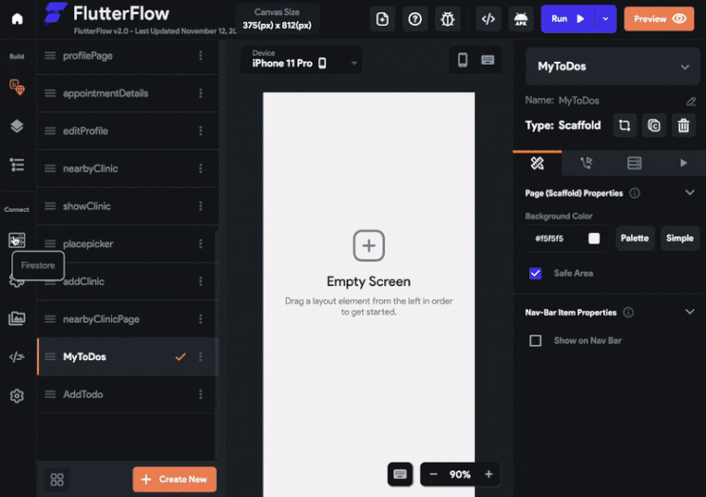The image size is (706, 497).
Task: Open the layers page selector icon
Action: pyautogui.click(x=17, y=126)
